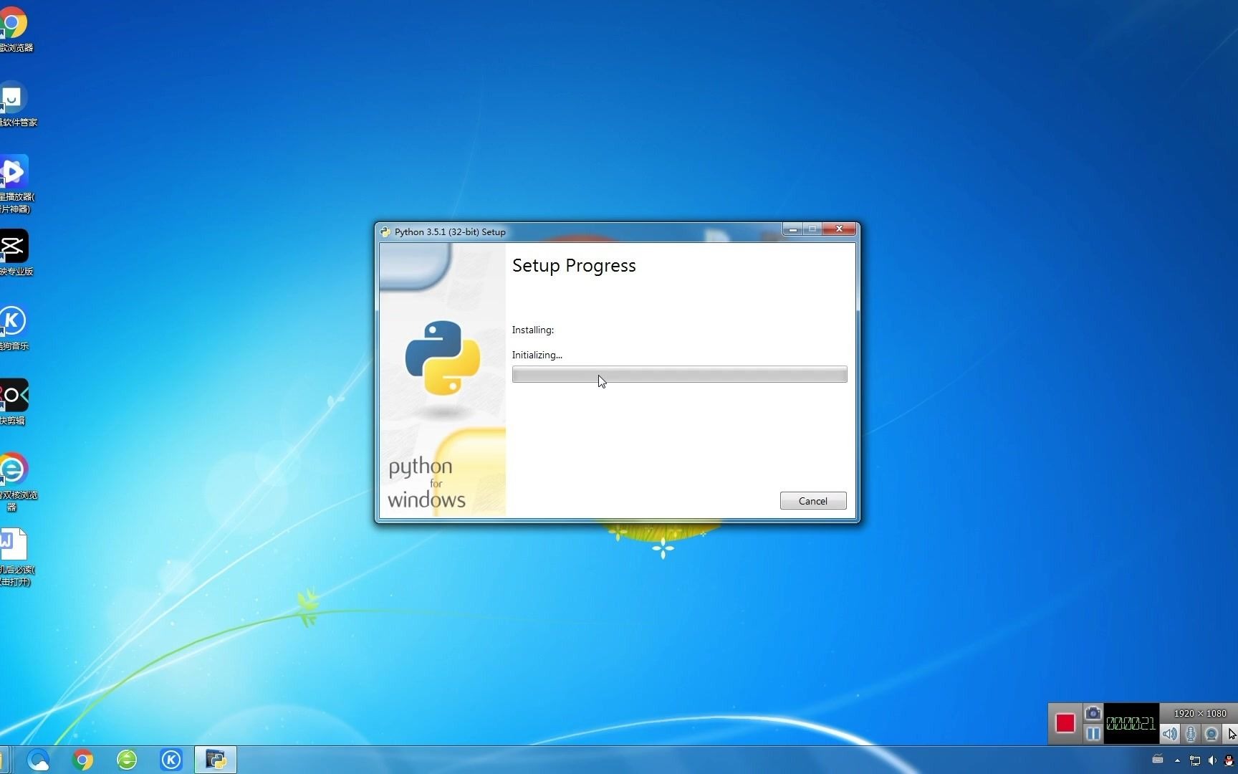Open the Google Chrome desktop shortcut

pos(13,29)
